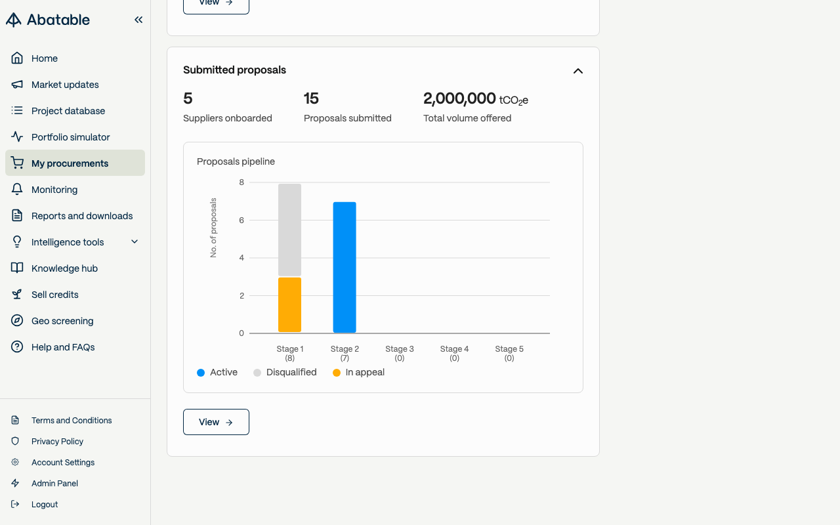The width and height of the screenshot is (840, 525).
Task: Collapse the sidebar with double chevron
Action: (x=138, y=20)
